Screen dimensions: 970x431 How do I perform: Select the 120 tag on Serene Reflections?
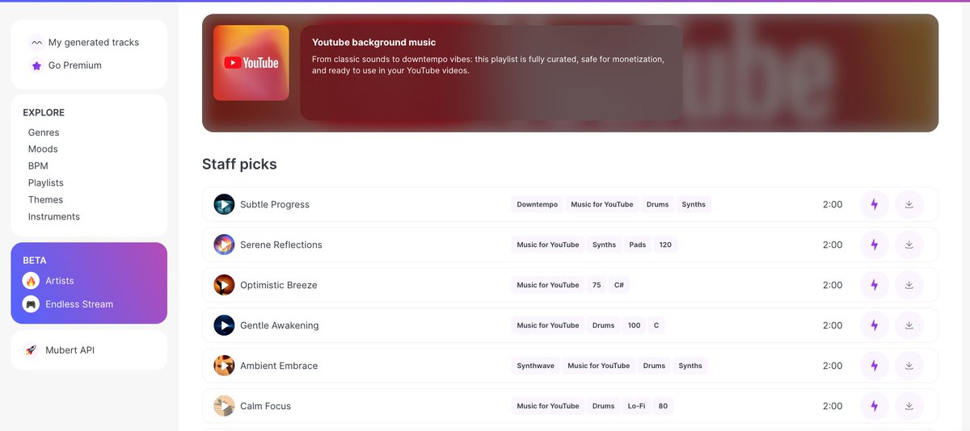coord(665,245)
